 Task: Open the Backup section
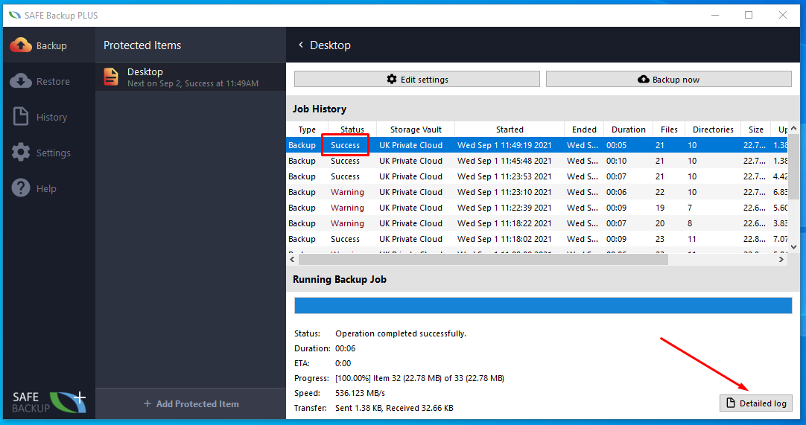(49, 45)
